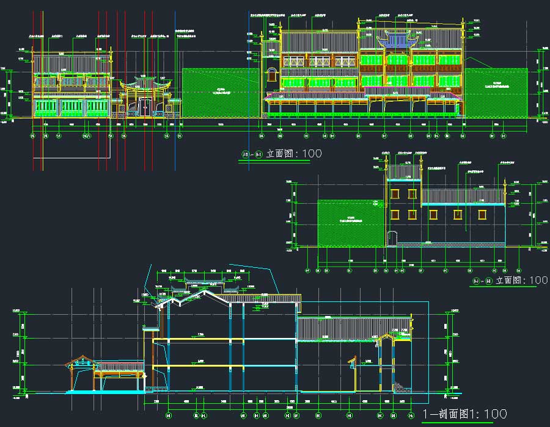
Task: Click the arched doorway on the side elevation
Action: pos(392,238)
